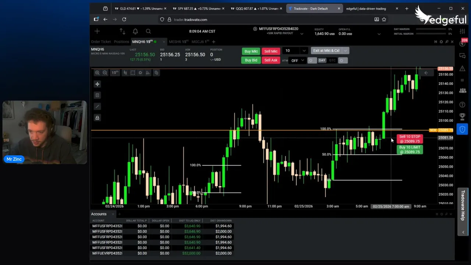Lock drawings with the padlock icon
The image size is (471, 265).
coord(97,118)
